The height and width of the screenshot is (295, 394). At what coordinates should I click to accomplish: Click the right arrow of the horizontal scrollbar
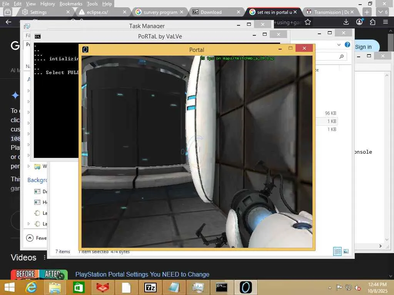(x=381, y=246)
